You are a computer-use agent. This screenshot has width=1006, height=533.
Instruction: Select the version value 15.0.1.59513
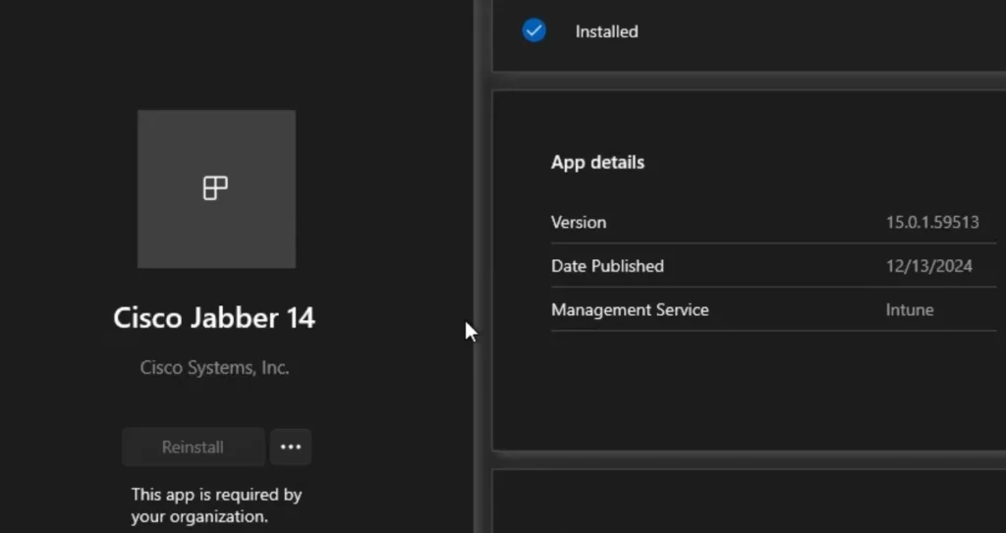[x=932, y=223]
